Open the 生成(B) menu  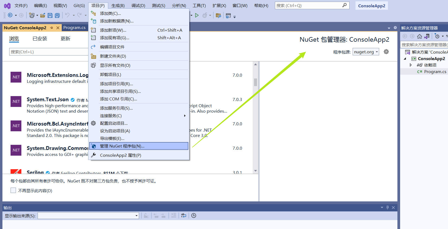(x=118, y=5)
